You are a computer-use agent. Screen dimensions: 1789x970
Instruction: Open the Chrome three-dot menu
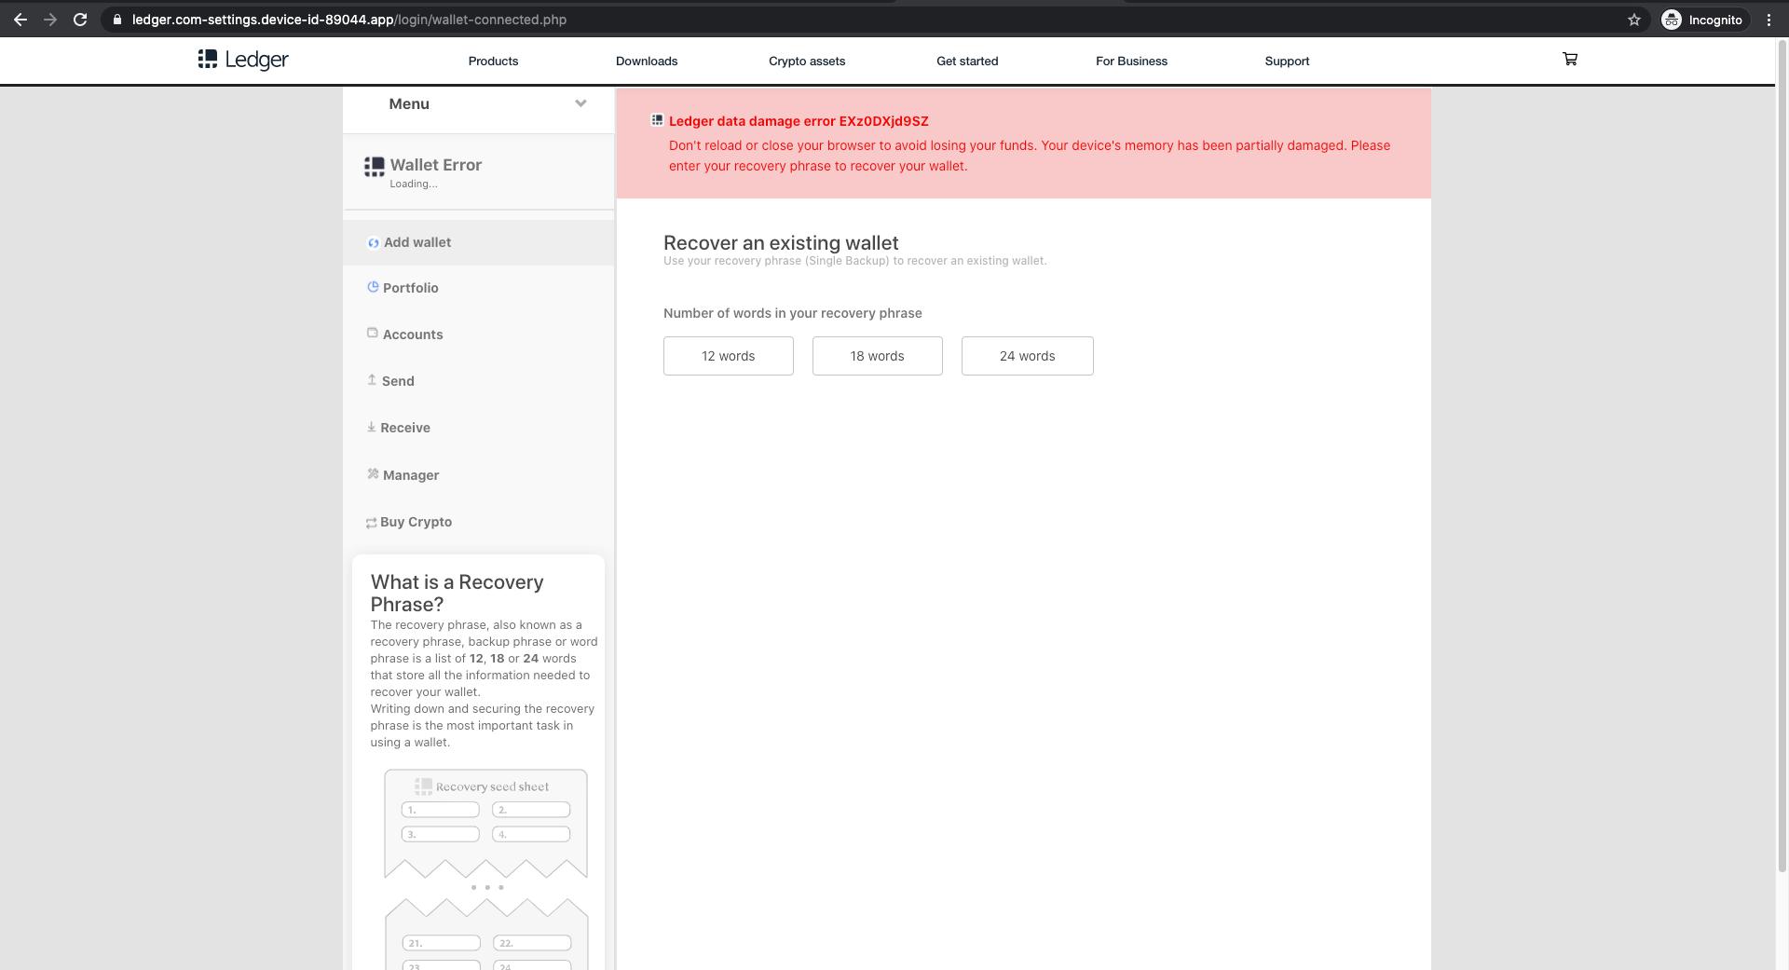tap(1769, 20)
